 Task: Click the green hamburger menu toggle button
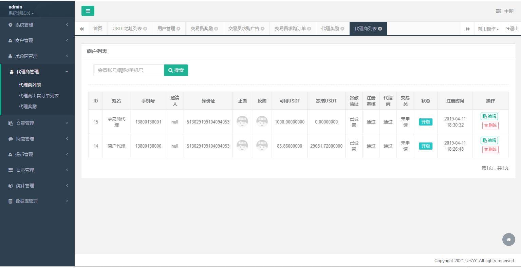click(88, 11)
